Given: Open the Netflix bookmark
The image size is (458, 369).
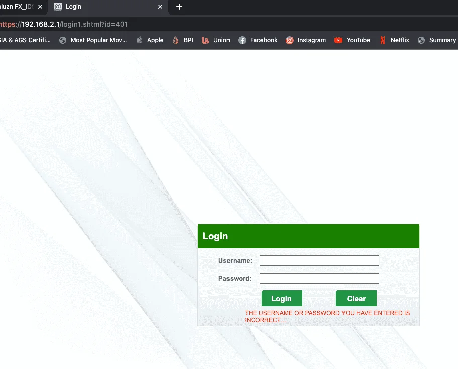Looking at the screenshot, I should 394,40.
